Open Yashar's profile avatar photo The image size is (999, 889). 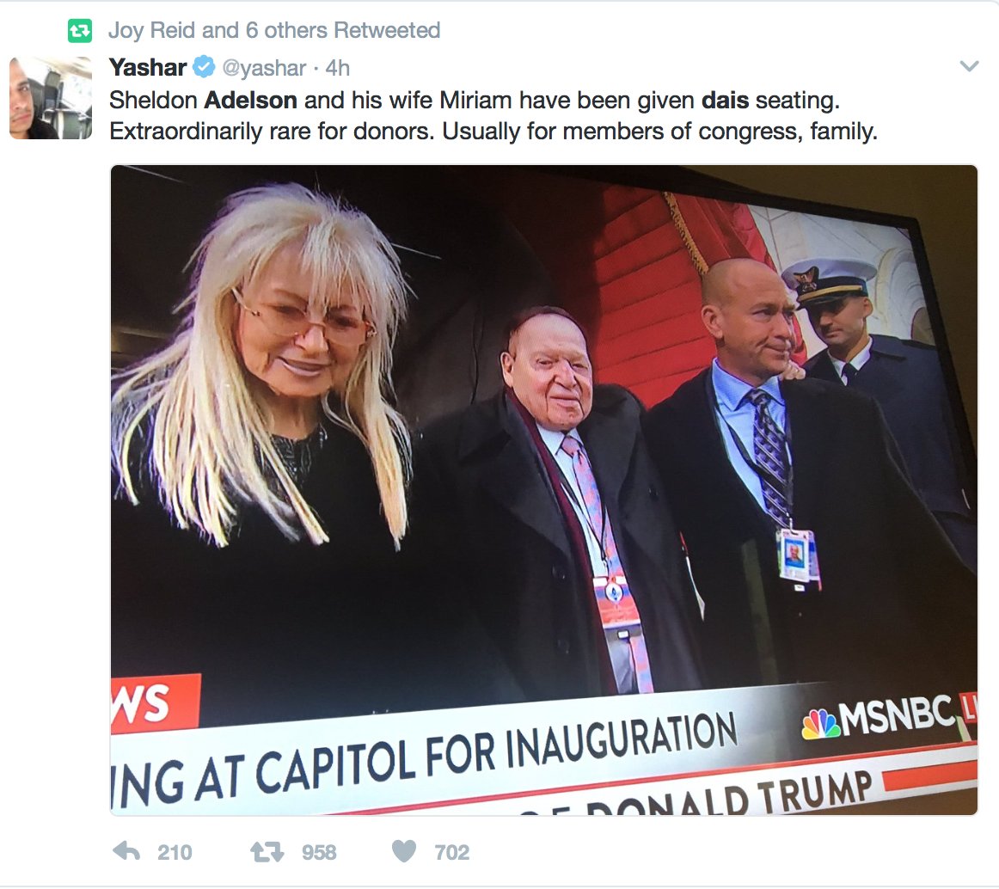pyautogui.click(x=51, y=97)
